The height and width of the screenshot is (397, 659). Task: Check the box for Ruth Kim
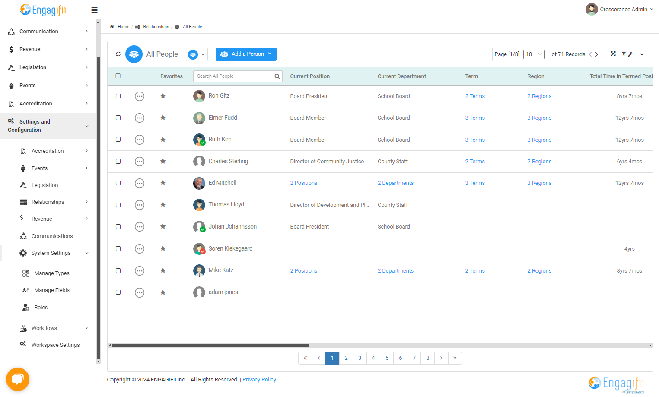point(118,140)
